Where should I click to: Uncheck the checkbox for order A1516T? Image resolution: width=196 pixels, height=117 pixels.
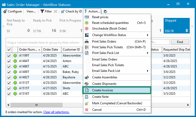click(x=9, y=94)
